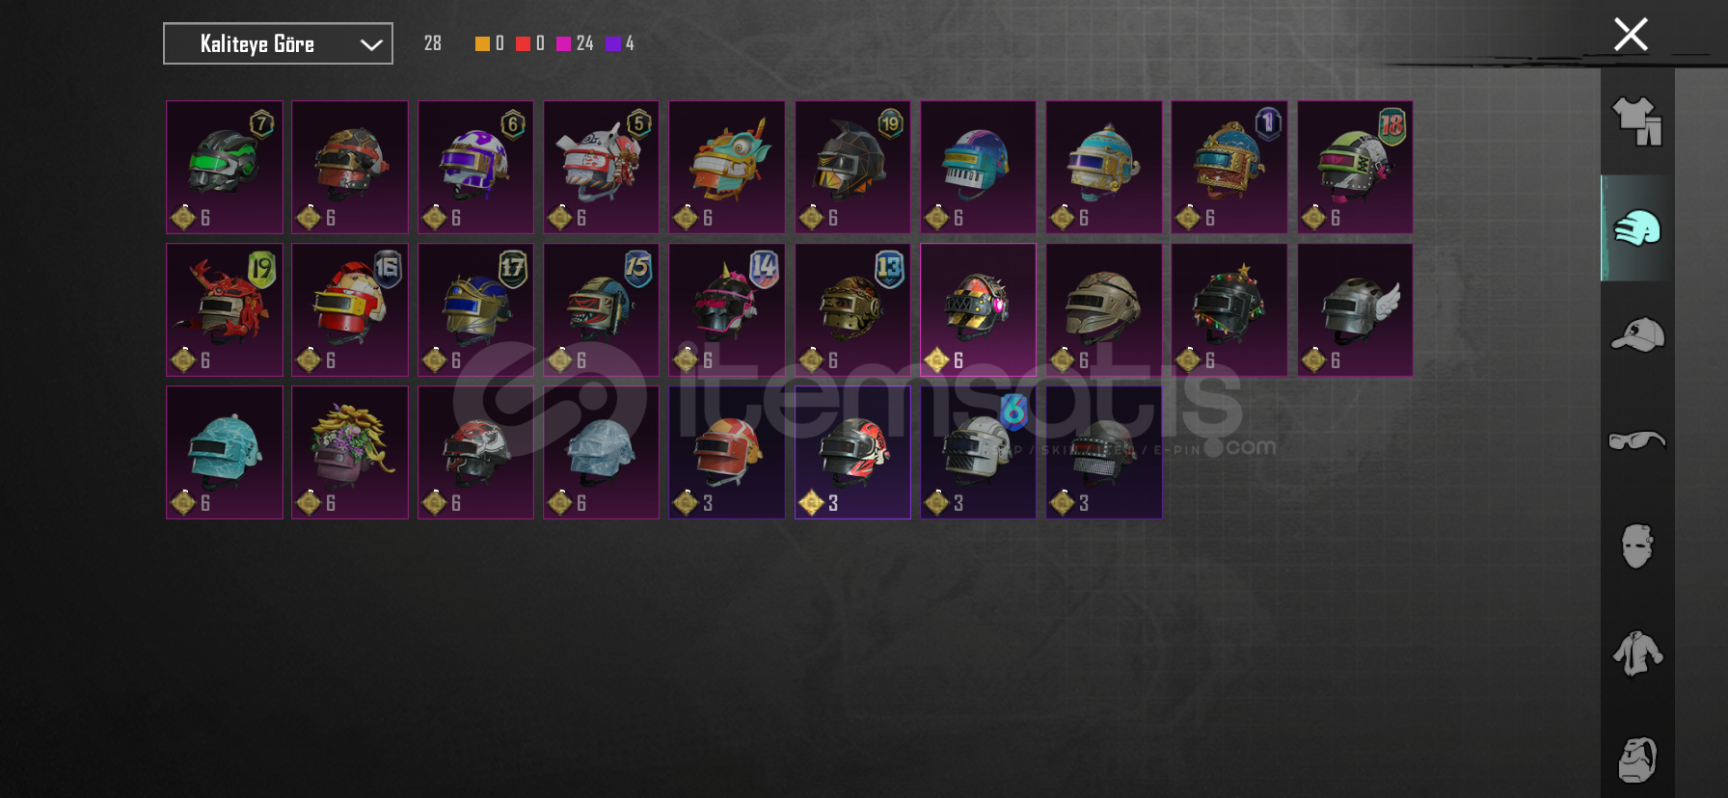Select the green visor helmet level 7
Image resolution: width=1728 pixels, height=798 pixels.
tap(225, 167)
